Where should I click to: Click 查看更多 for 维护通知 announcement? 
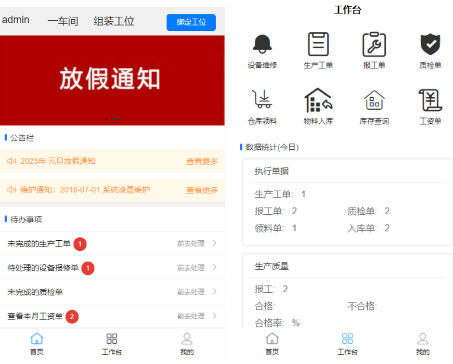202,190
